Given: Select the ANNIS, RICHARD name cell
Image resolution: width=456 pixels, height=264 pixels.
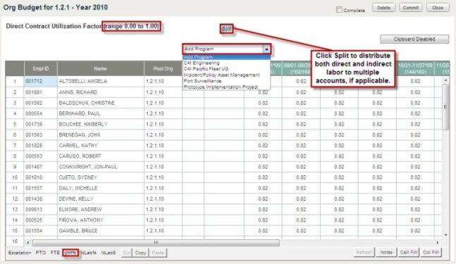Looking at the screenshot, I should (x=101, y=92).
